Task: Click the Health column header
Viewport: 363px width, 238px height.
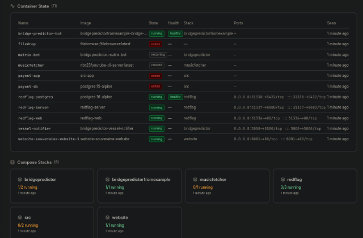Action: 174,23
